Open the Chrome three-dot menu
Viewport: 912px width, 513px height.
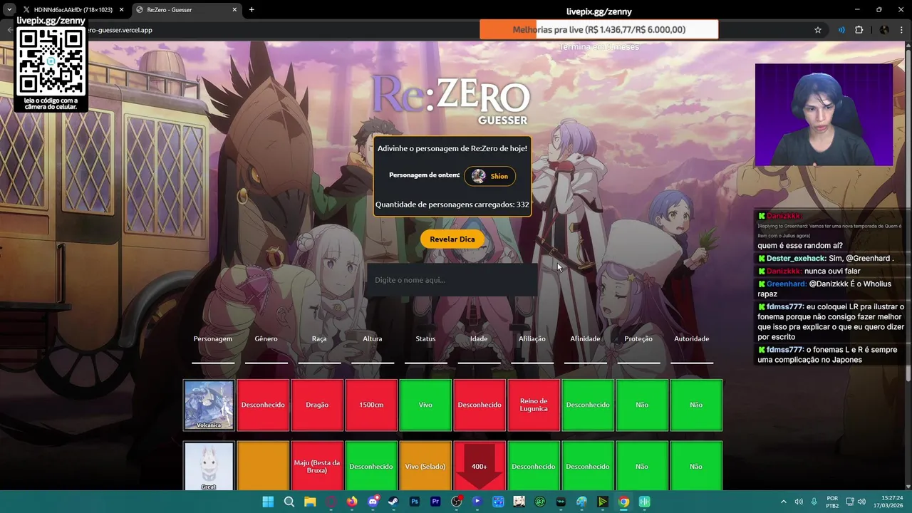(x=901, y=30)
